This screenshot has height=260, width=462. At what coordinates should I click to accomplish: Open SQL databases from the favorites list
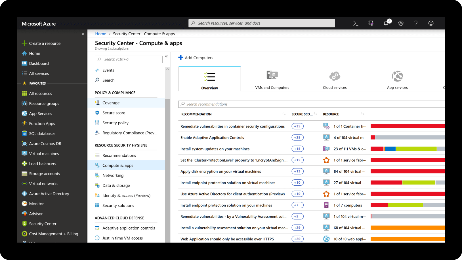pos(42,133)
